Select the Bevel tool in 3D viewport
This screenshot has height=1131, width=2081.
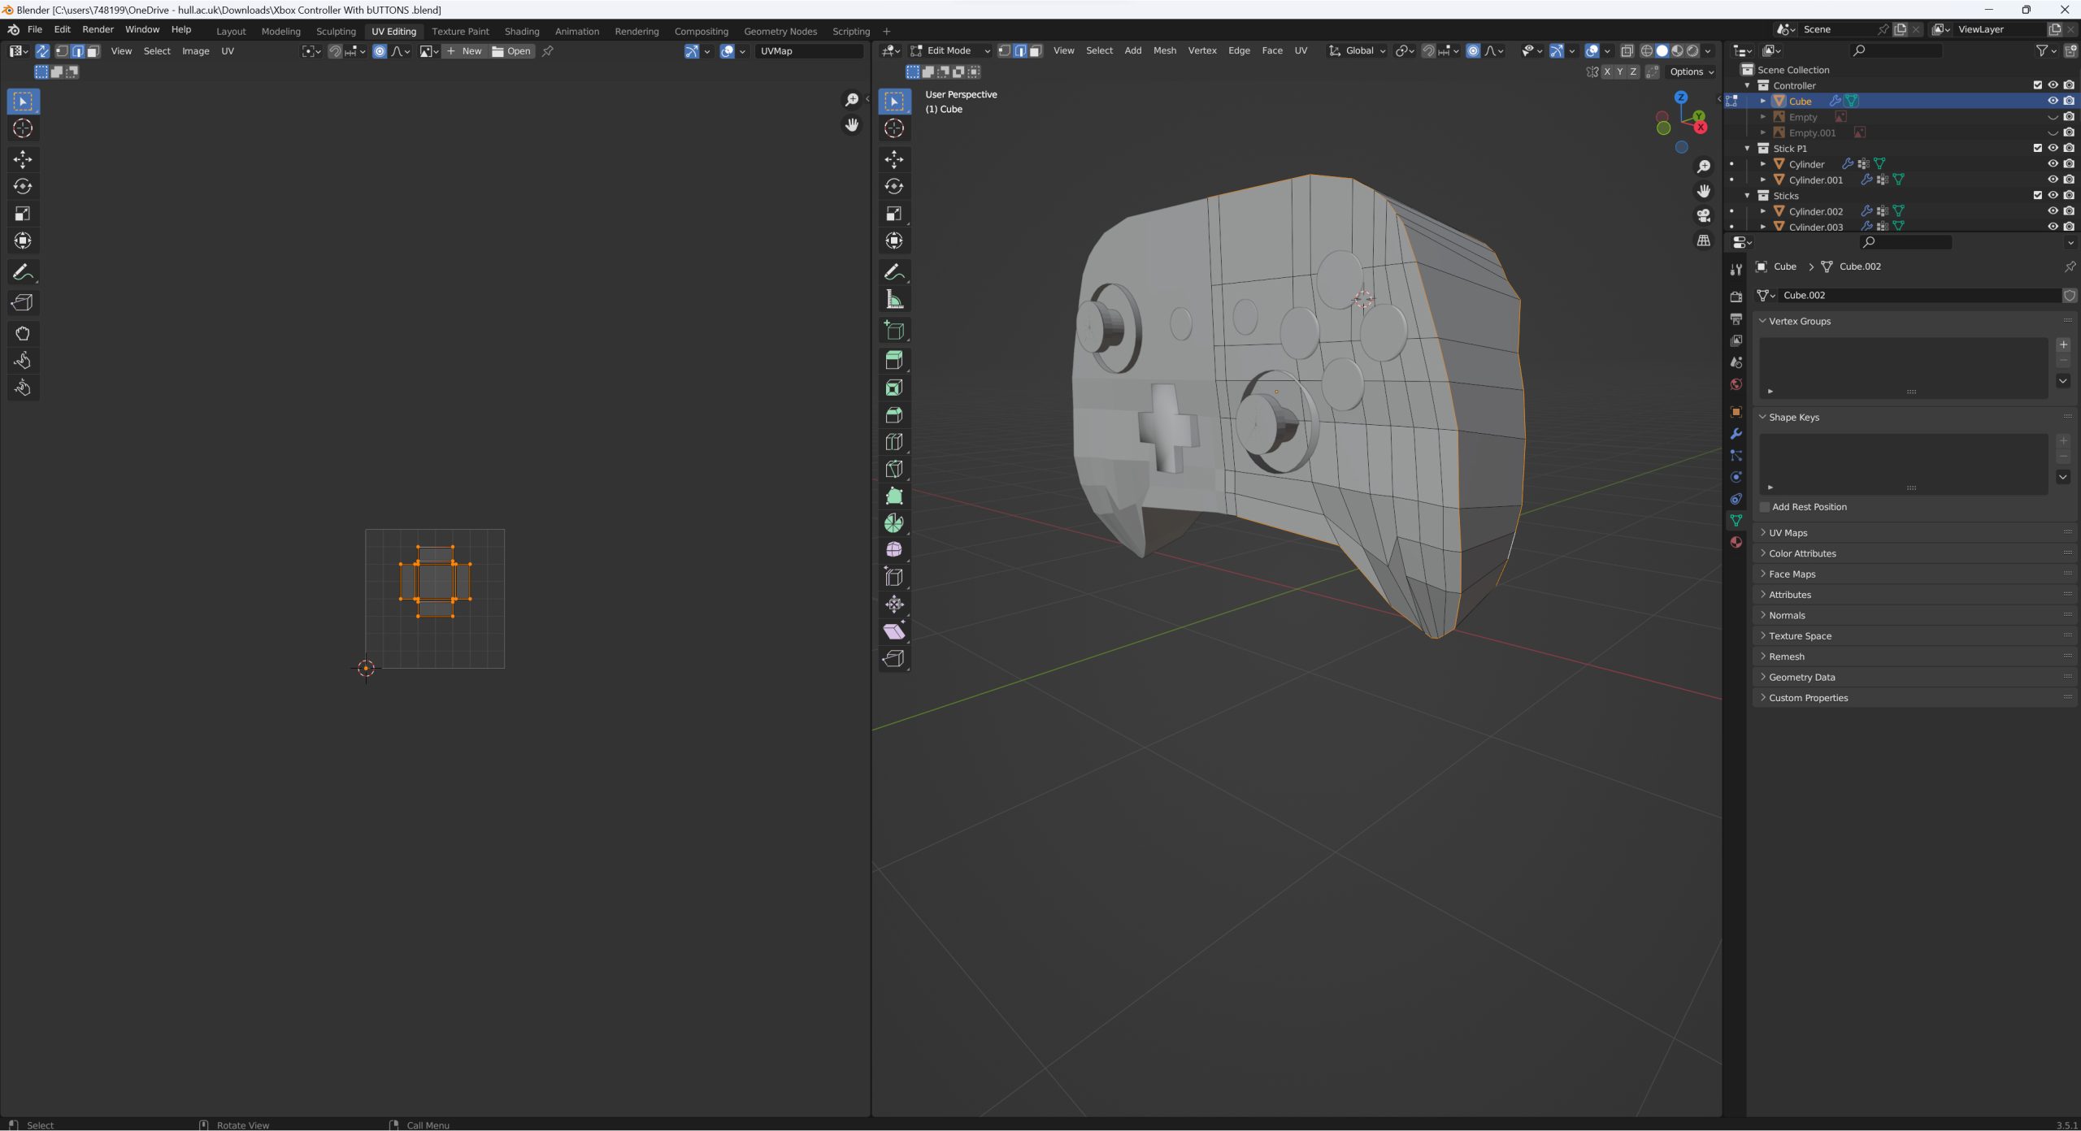pyautogui.click(x=893, y=415)
